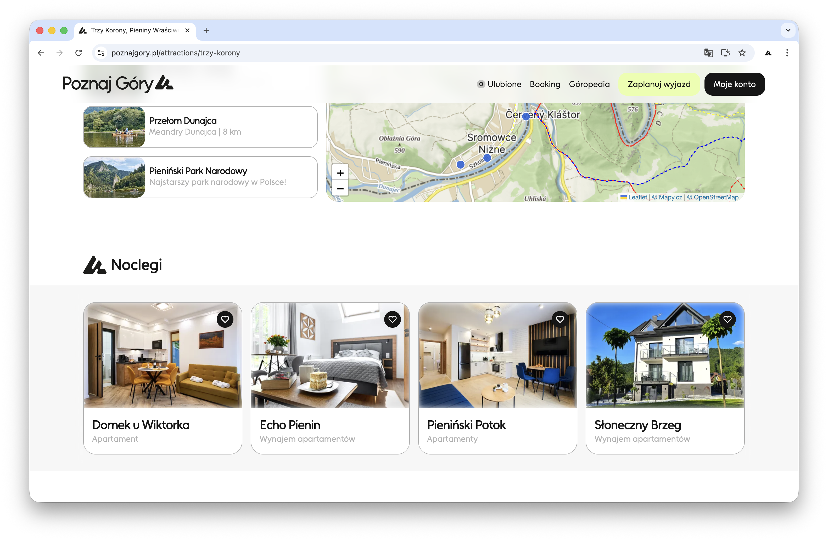Zoom out on the map
828x541 pixels.
coord(340,188)
